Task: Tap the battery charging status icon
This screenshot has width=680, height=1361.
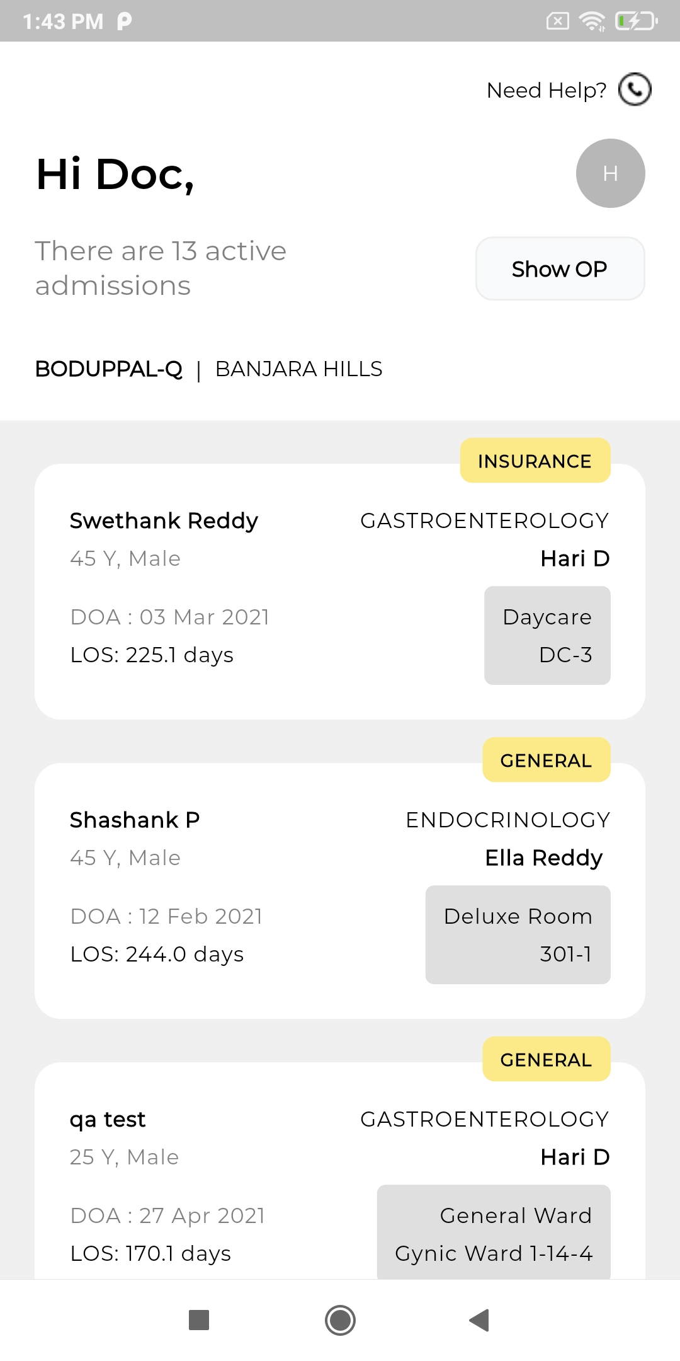Action: click(x=636, y=21)
